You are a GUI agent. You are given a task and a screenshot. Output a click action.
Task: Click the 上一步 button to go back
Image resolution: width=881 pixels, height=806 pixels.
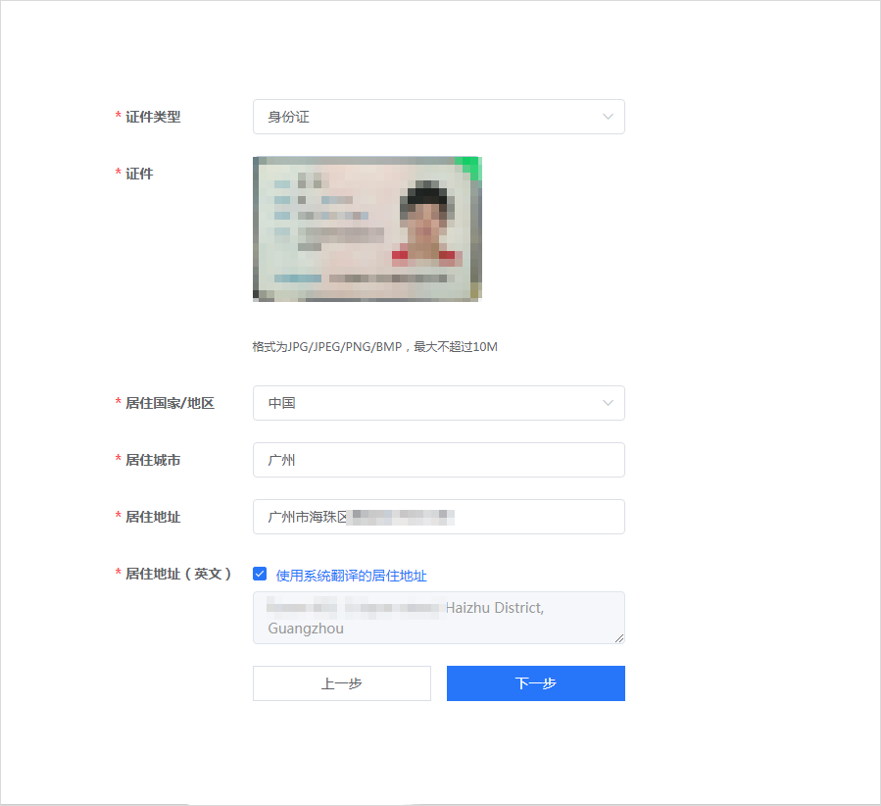click(341, 683)
